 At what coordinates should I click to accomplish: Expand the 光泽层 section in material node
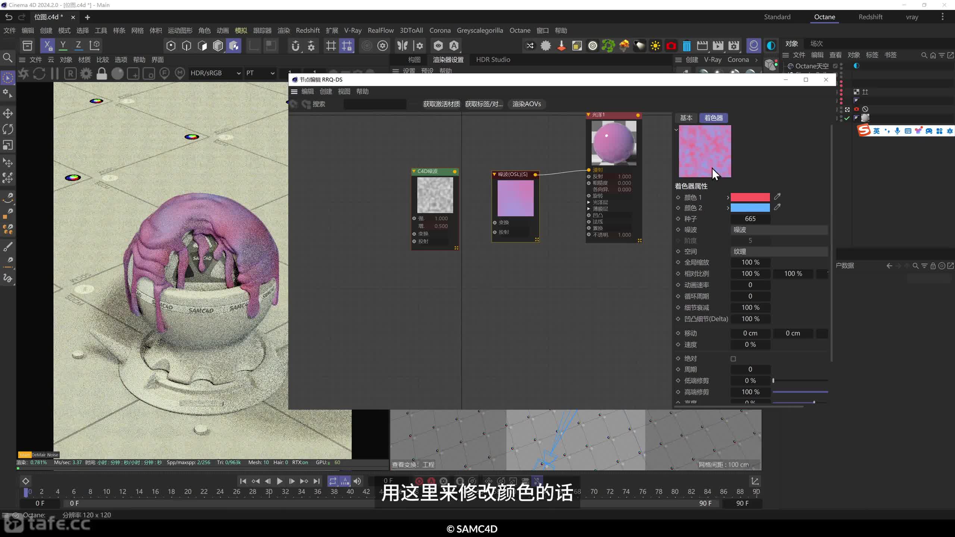[589, 202]
